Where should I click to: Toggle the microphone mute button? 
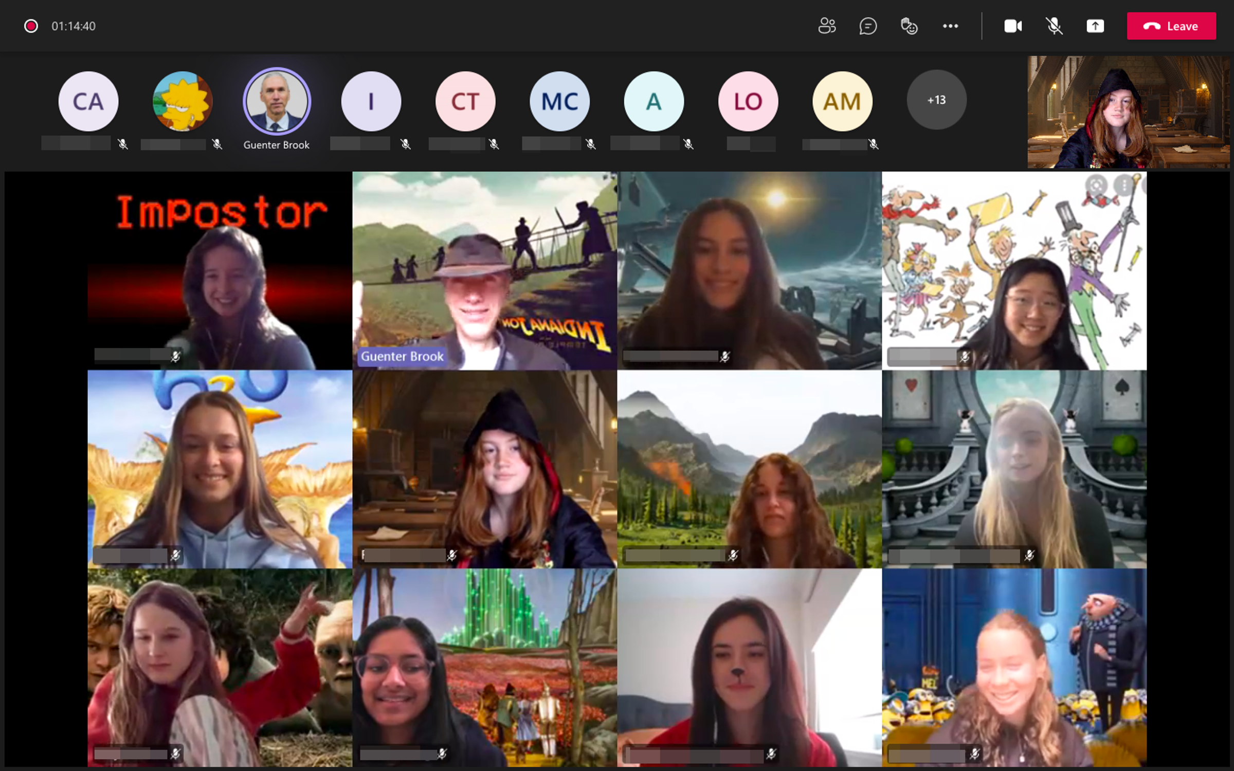1054,26
